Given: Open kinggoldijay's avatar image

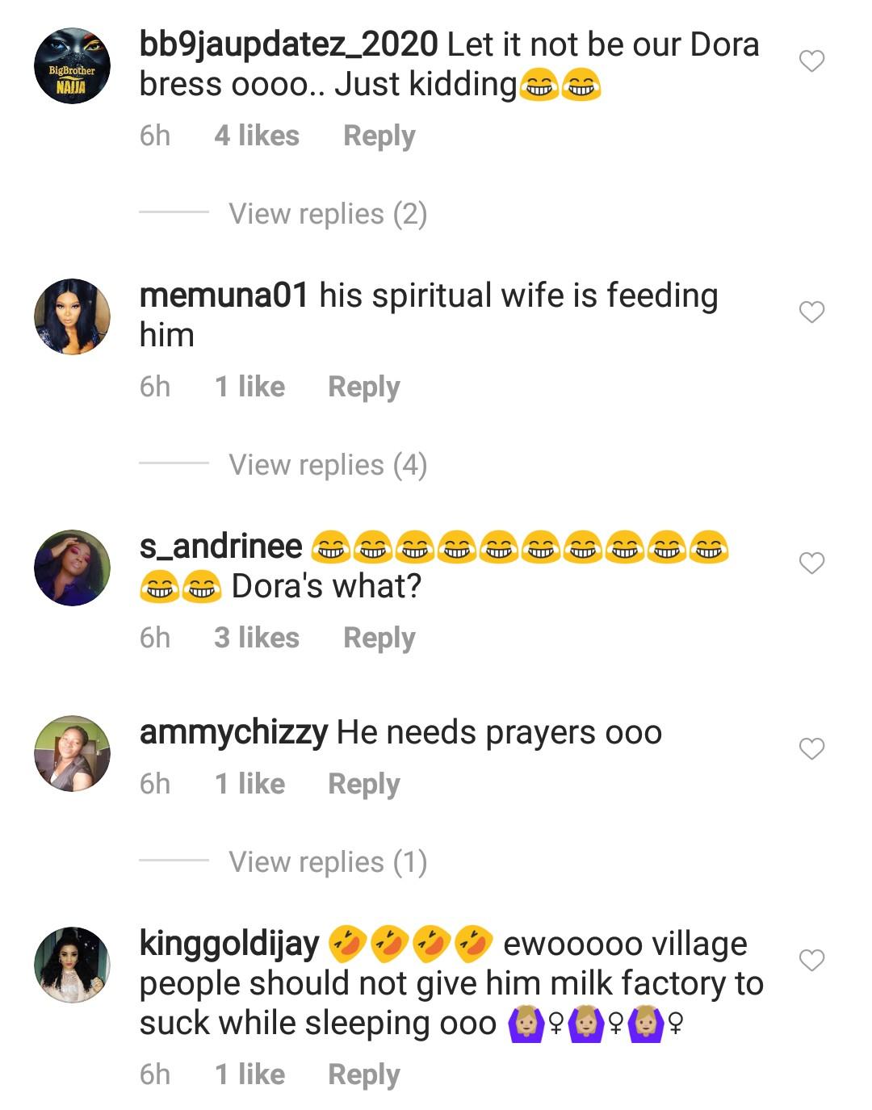Looking at the screenshot, I should pyautogui.click(x=72, y=965).
